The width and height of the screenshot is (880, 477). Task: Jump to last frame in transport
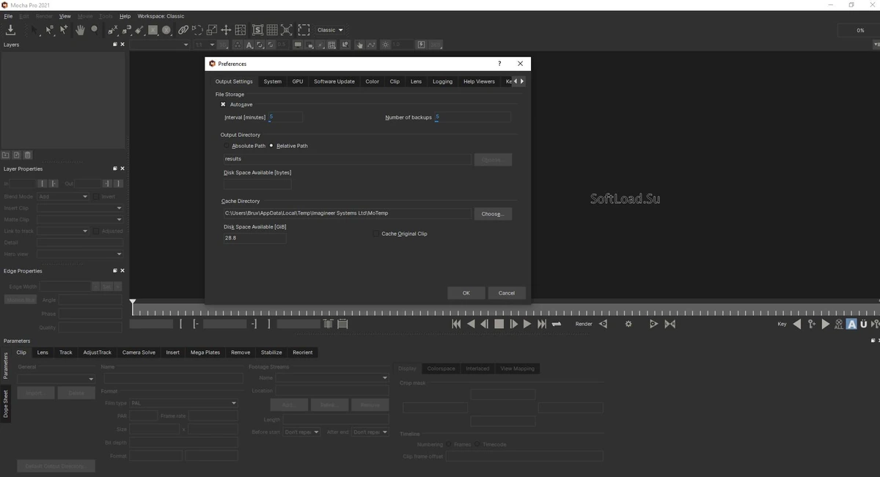coord(542,324)
